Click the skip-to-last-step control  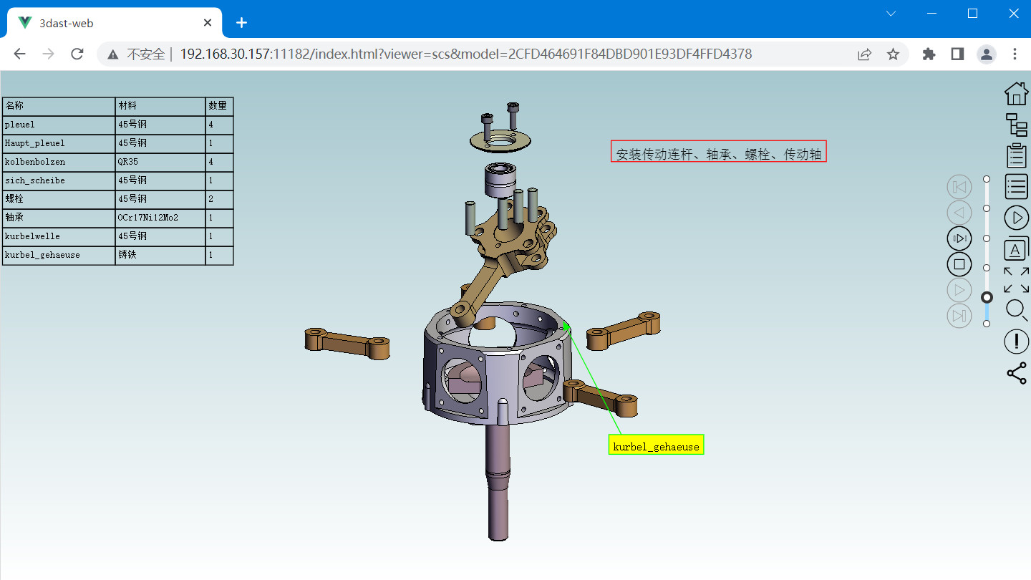(x=959, y=316)
